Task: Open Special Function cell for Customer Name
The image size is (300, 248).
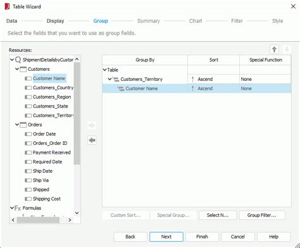Action: (265, 89)
